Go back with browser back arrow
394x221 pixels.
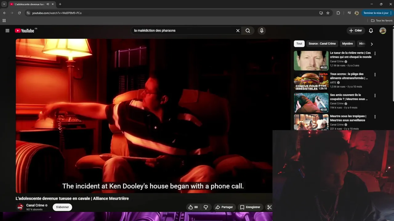coord(4,13)
